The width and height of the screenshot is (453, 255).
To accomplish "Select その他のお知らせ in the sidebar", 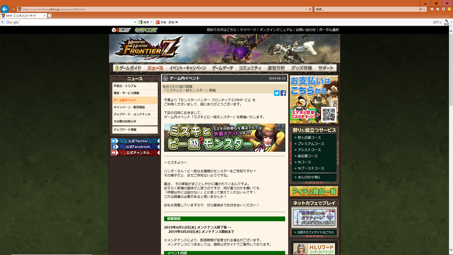I will [135, 121].
